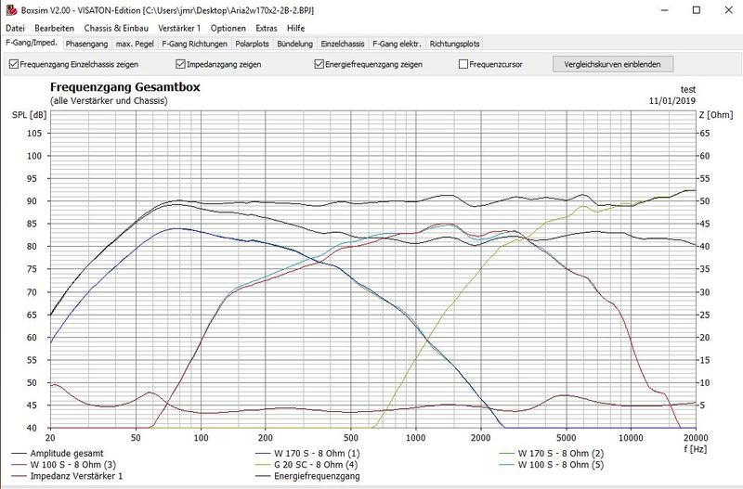Image resolution: width=743 pixels, height=489 pixels.
Task: Enable the Frequenzcursor checkbox
Action: click(x=463, y=65)
